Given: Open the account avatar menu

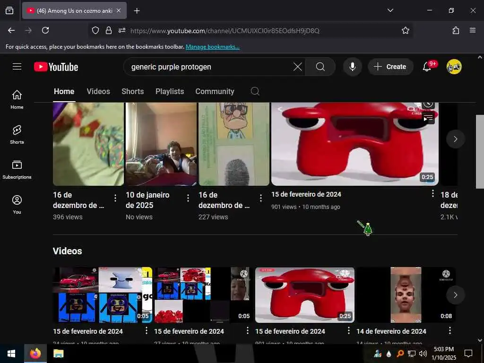Looking at the screenshot, I should tap(454, 67).
